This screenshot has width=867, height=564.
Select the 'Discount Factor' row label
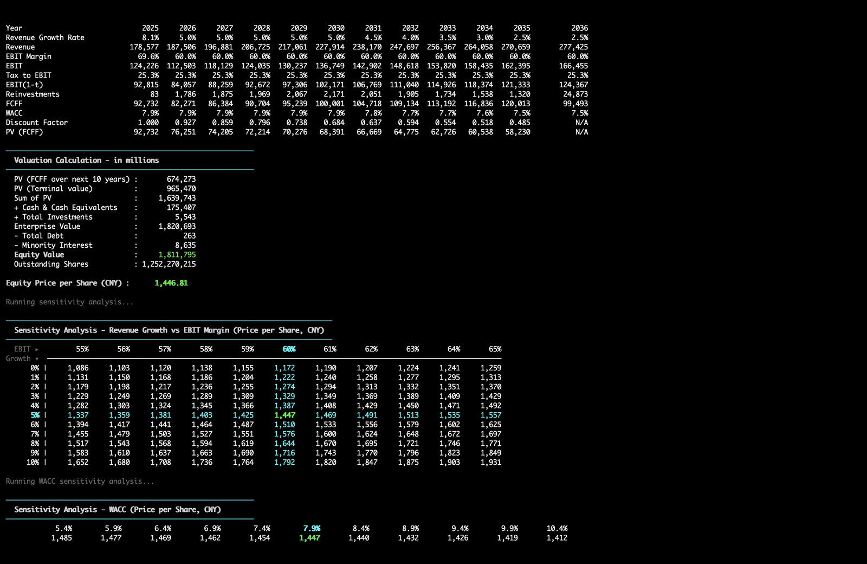[37, 123]
